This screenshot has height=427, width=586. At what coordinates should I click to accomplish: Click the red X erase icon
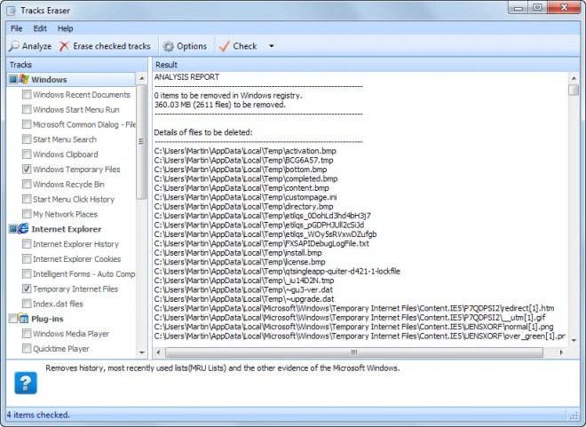point(64,46)
